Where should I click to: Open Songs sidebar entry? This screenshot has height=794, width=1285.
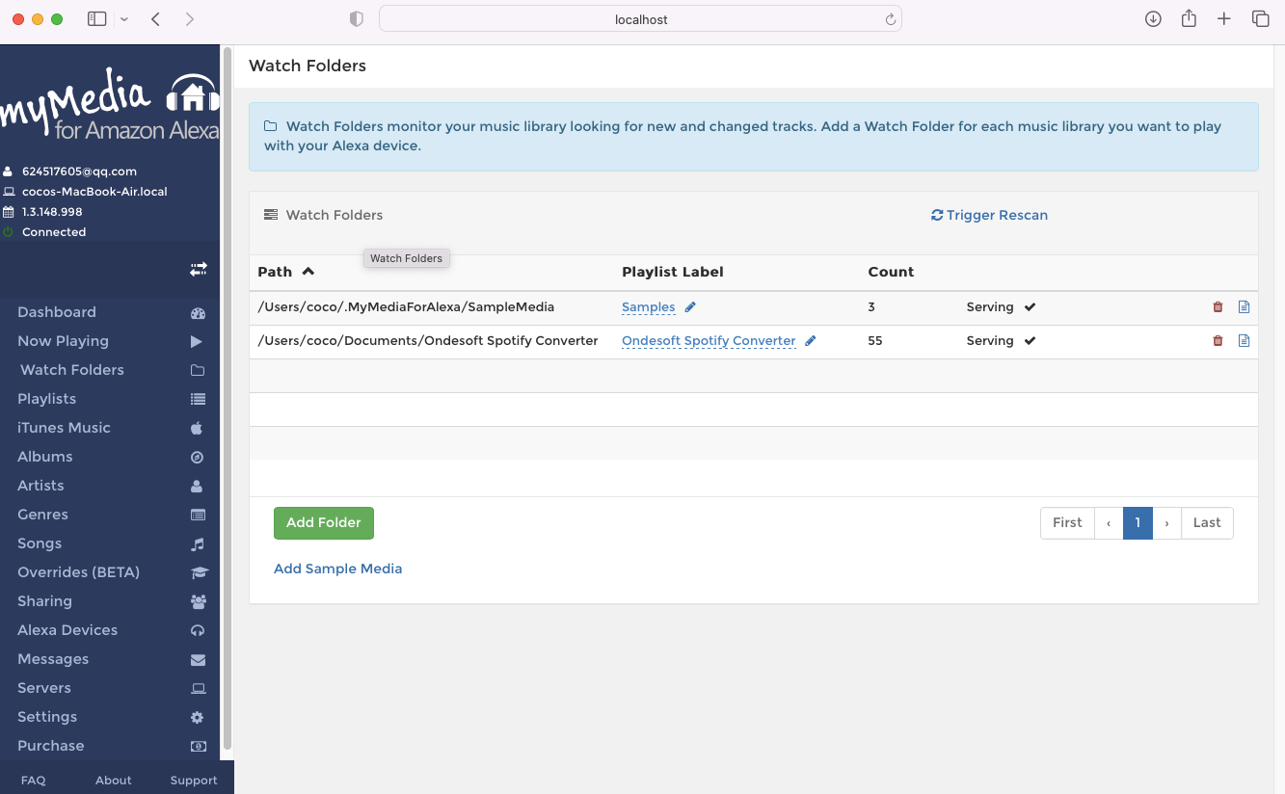pos(40,543)
